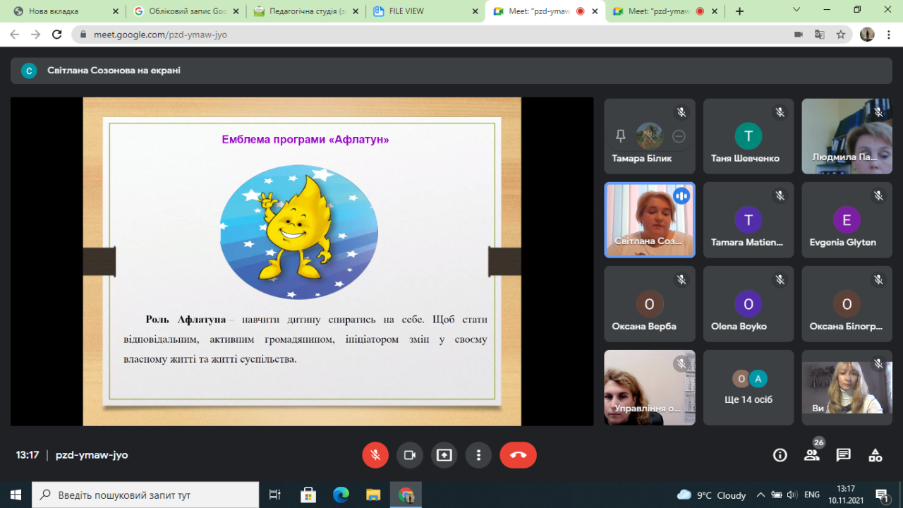Select the Людмила Па... video tile
Screen dimensions: 903x508
(x=847, y=136)
